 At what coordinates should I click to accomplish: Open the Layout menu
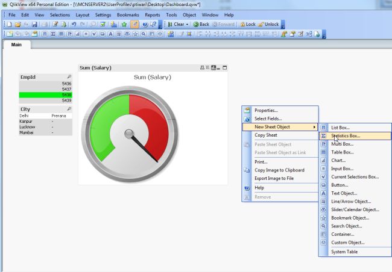click(83, 15)
